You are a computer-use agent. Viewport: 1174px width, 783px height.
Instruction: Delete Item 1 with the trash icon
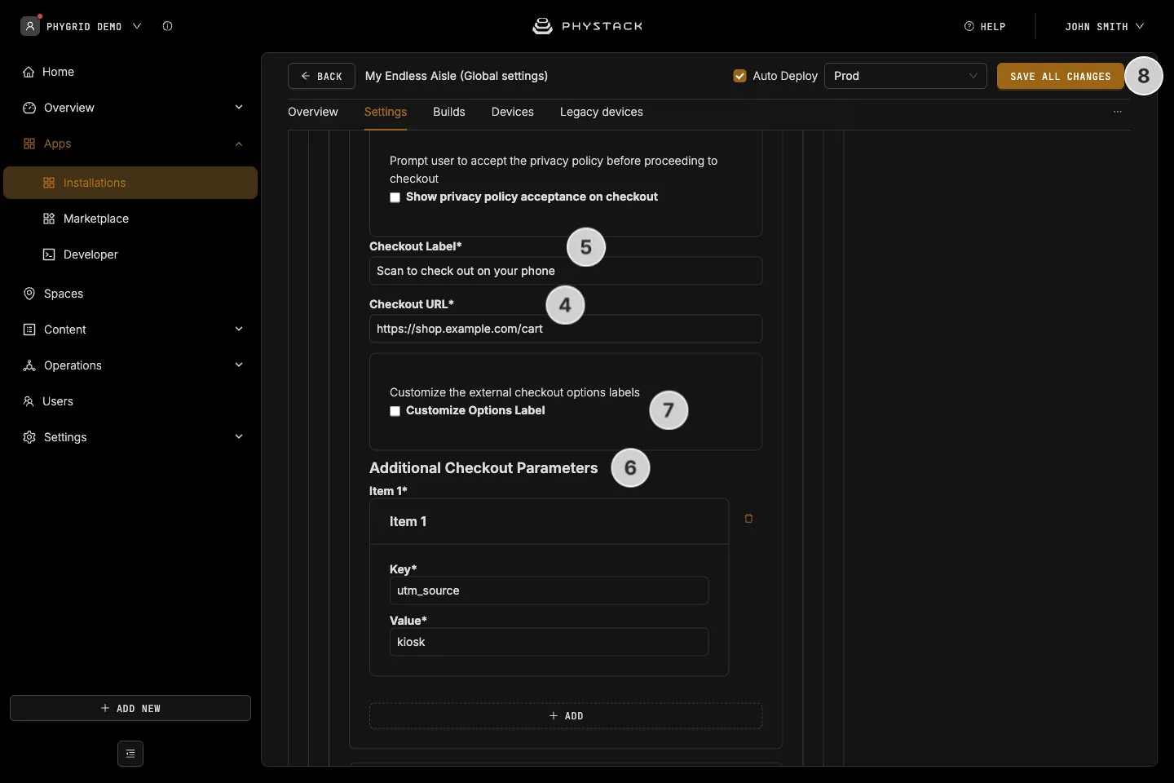tap(748, 519)
